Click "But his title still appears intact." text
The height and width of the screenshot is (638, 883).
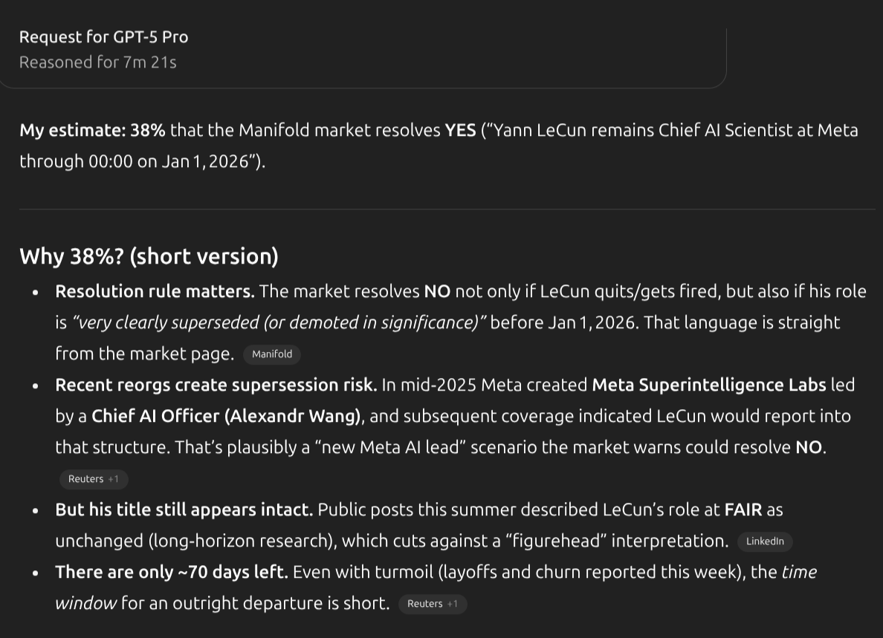point(184,510)
